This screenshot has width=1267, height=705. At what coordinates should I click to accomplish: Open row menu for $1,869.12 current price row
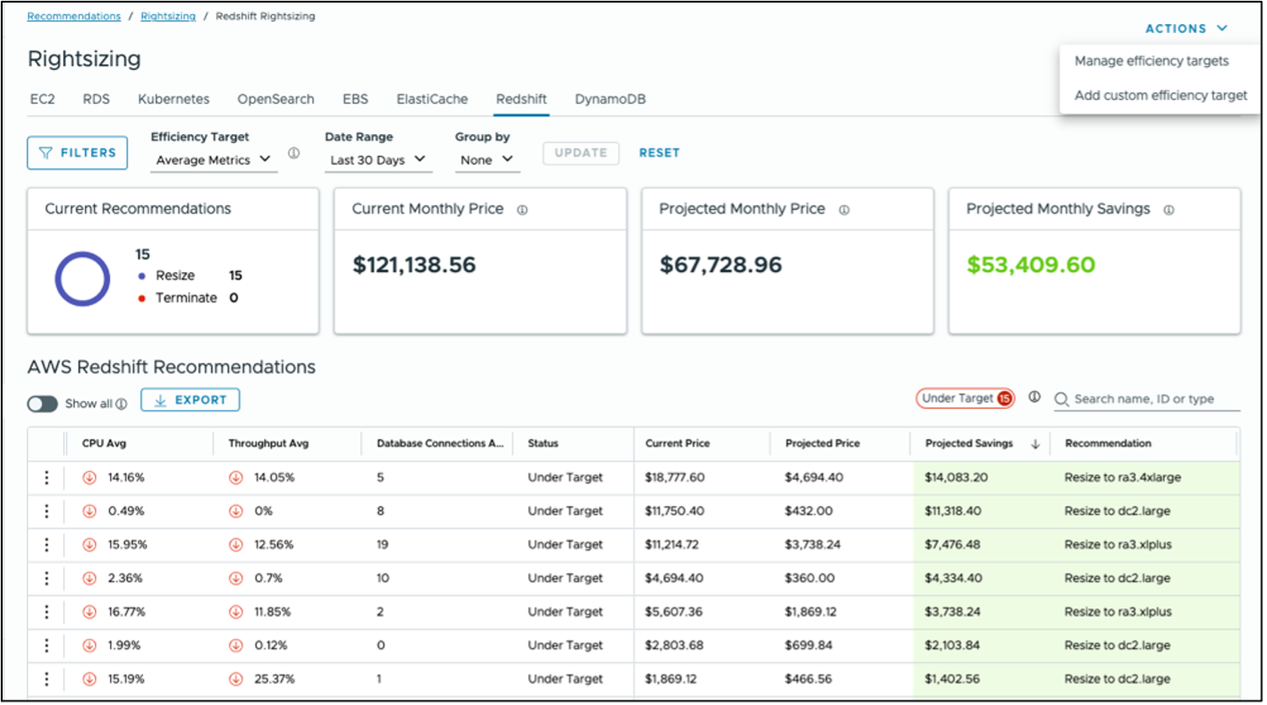[47, 679]
